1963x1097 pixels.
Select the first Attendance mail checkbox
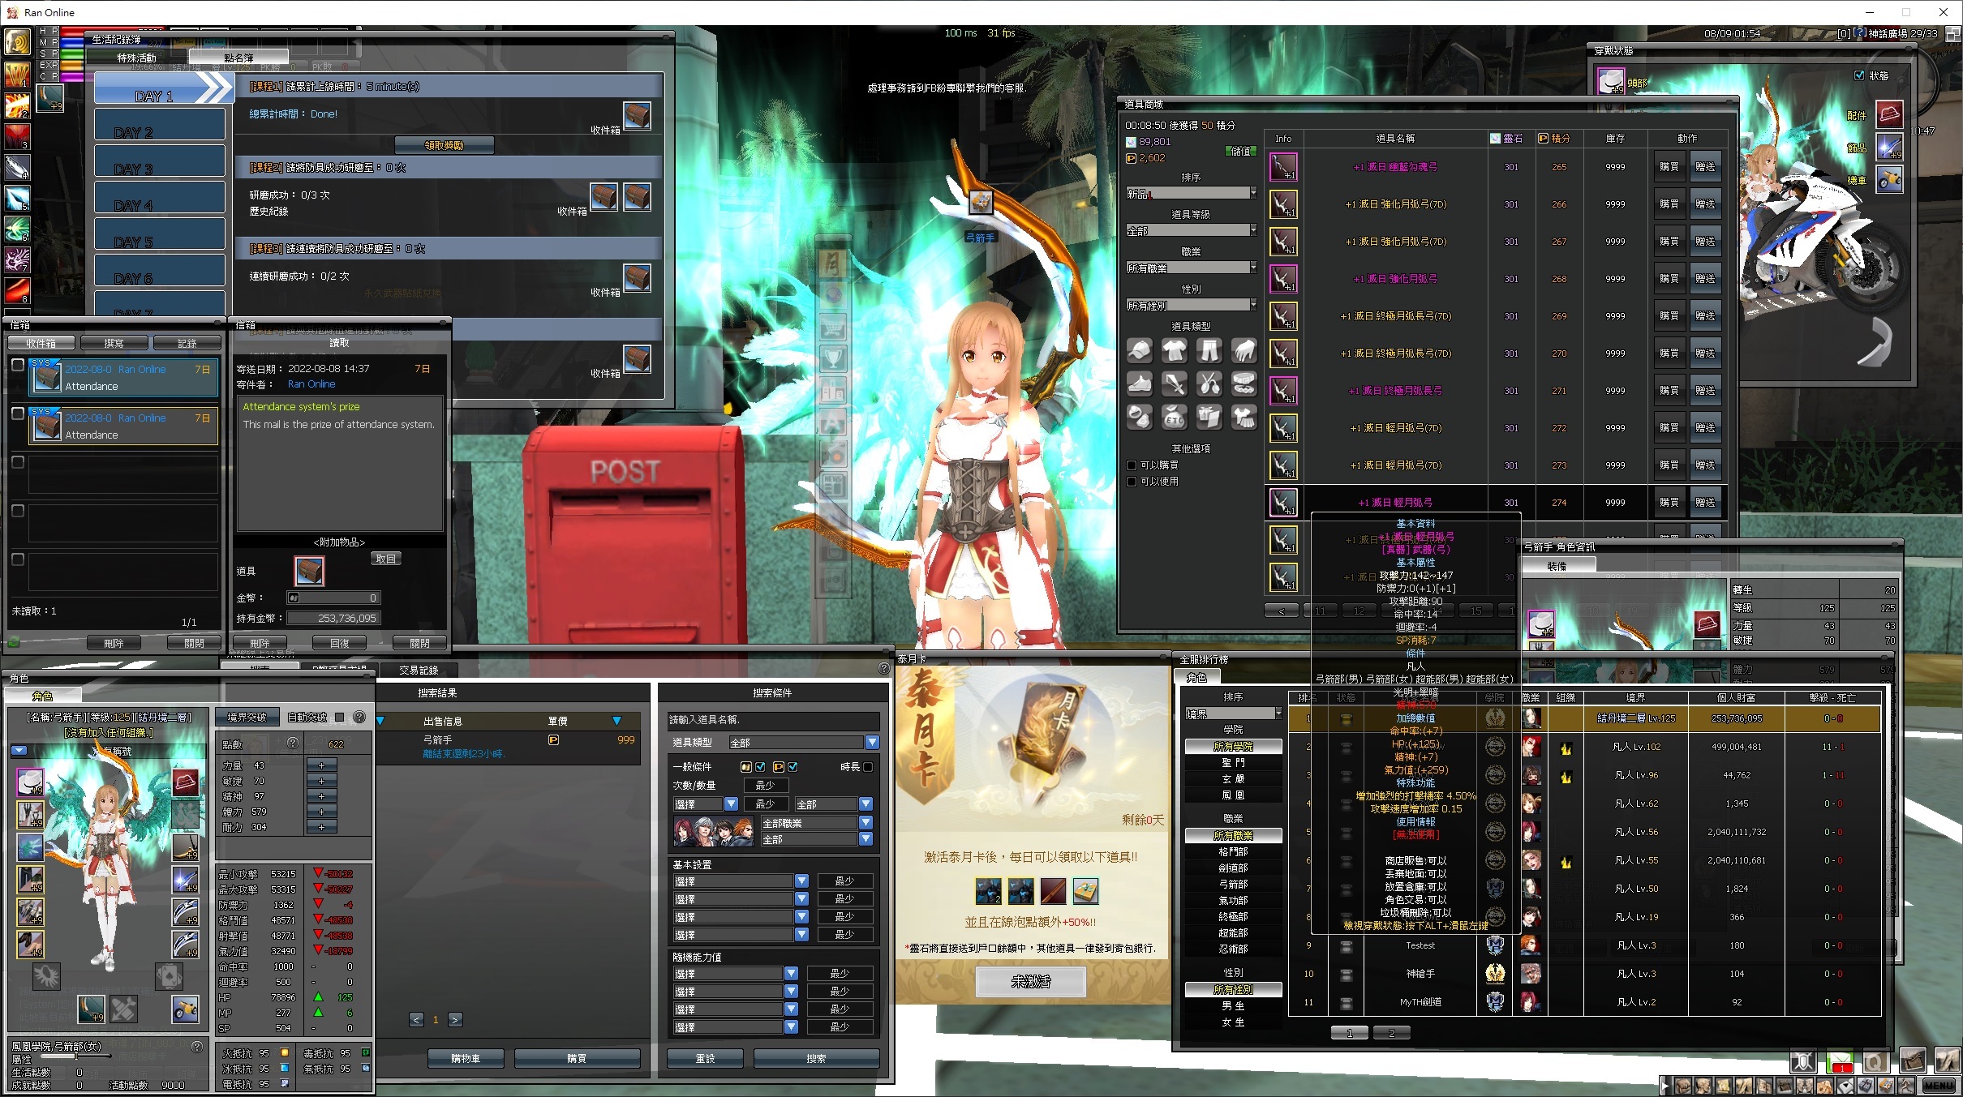pos(17,365)
